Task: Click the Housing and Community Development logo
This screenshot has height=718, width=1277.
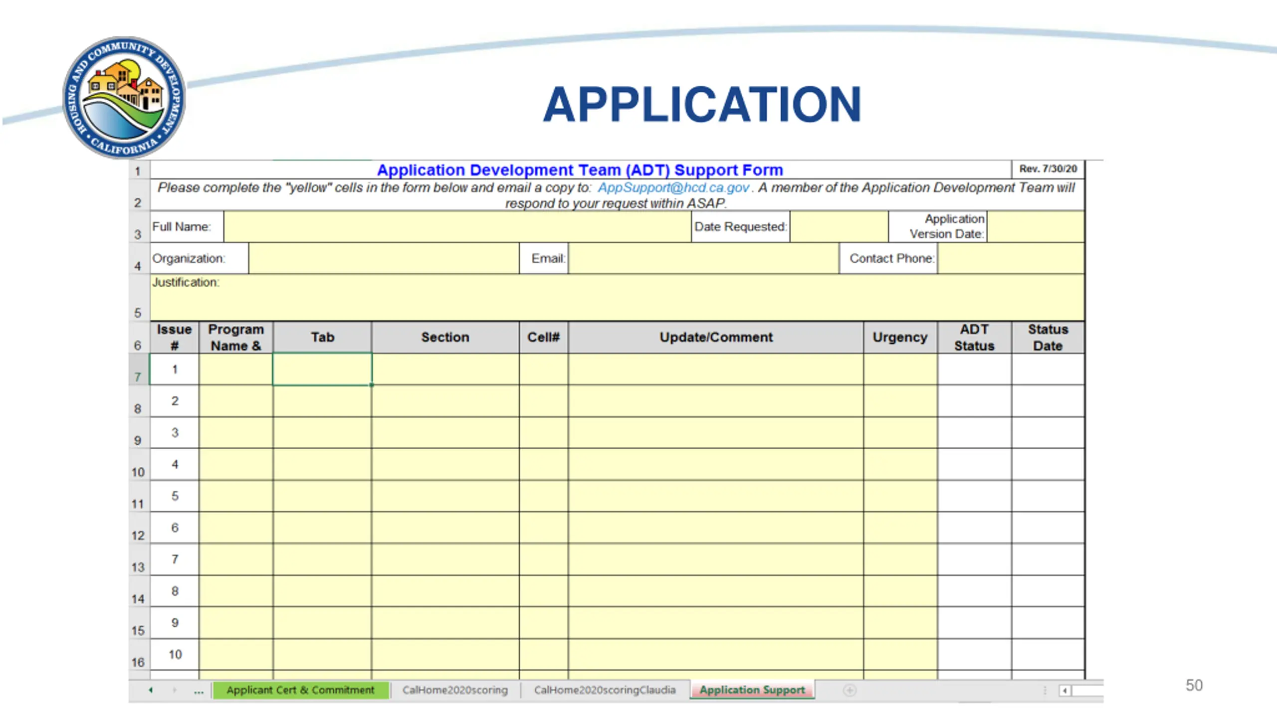Action: [124, 97]
